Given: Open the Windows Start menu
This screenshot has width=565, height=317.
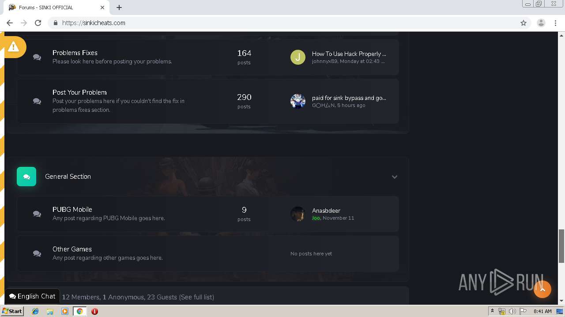Looking at the screenshot, I should point(12,311).
